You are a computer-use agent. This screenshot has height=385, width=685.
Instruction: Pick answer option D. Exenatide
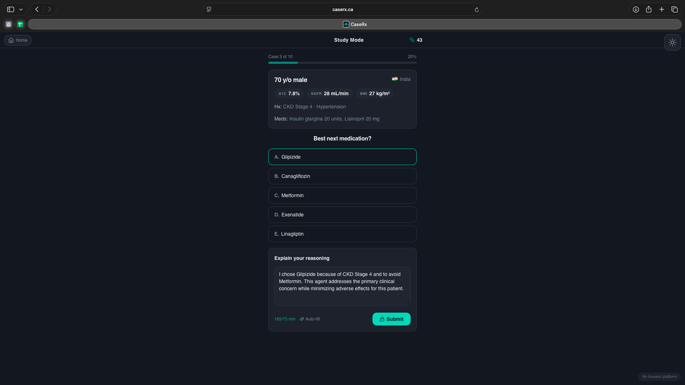(x=342, y=215)
